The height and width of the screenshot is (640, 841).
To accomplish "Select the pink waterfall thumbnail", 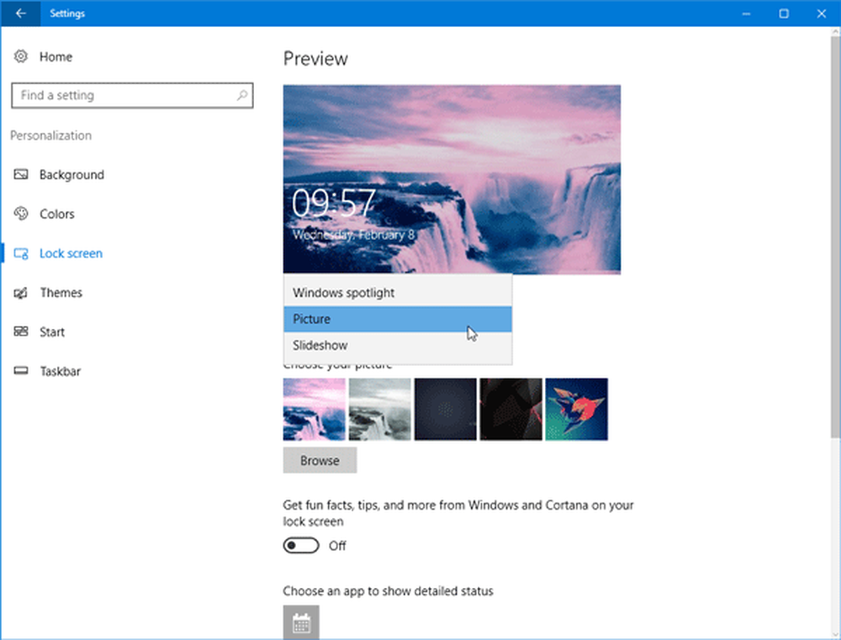I will pyautogui.click(x=315, y=410).
